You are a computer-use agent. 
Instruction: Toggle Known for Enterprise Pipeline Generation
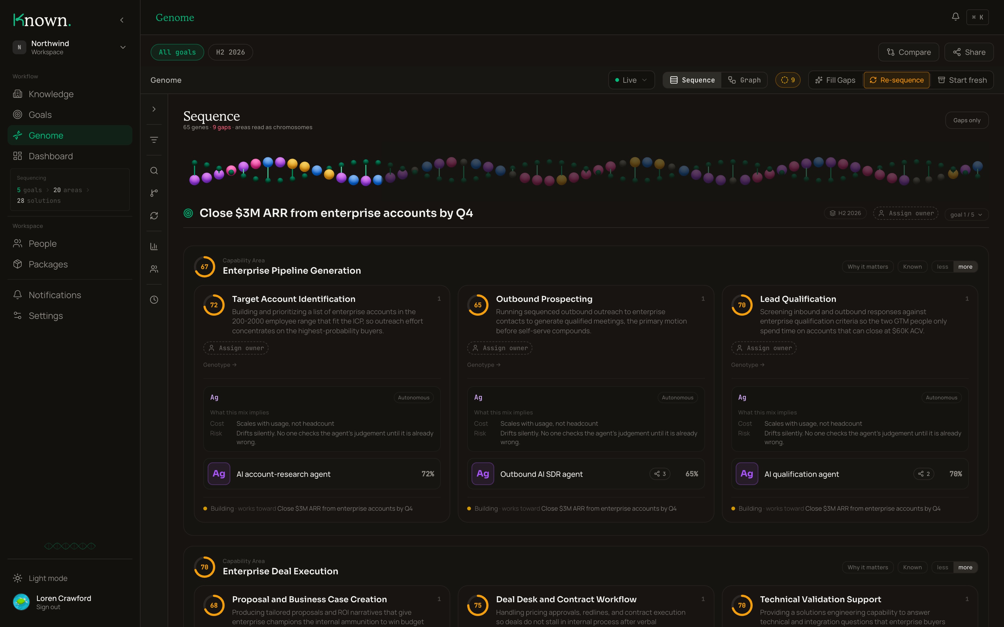click(x=912, y=267)
